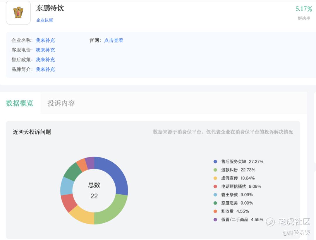Open the 点击查看 official website link
316x240 pixels.
[x=114, y=40]
